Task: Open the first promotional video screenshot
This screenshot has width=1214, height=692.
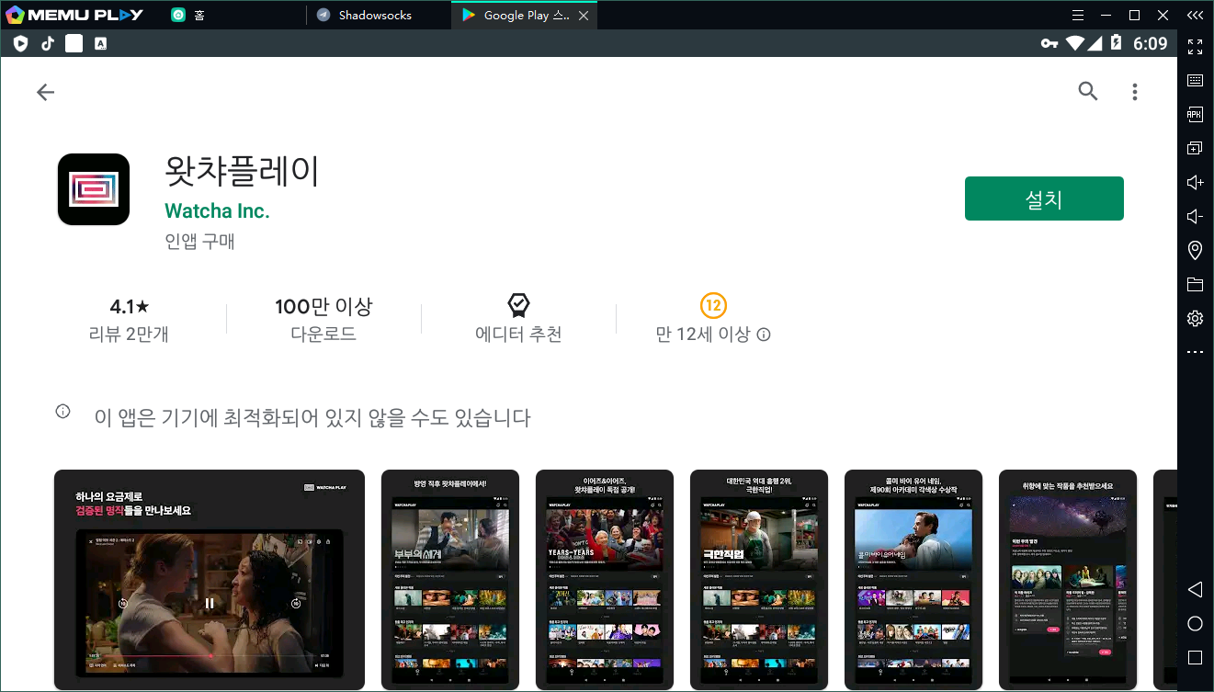Action: (x=210, y=579)
